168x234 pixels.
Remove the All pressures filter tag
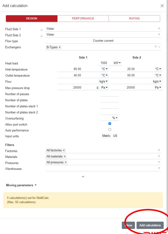tap(65, 162)
